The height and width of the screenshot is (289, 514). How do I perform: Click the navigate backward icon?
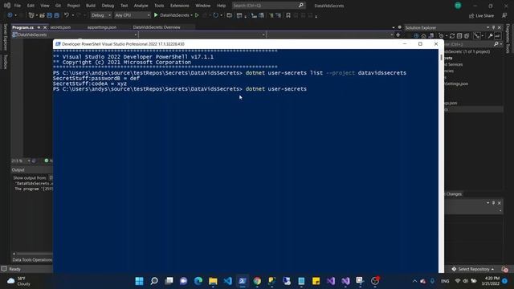[x=10, y=15]
